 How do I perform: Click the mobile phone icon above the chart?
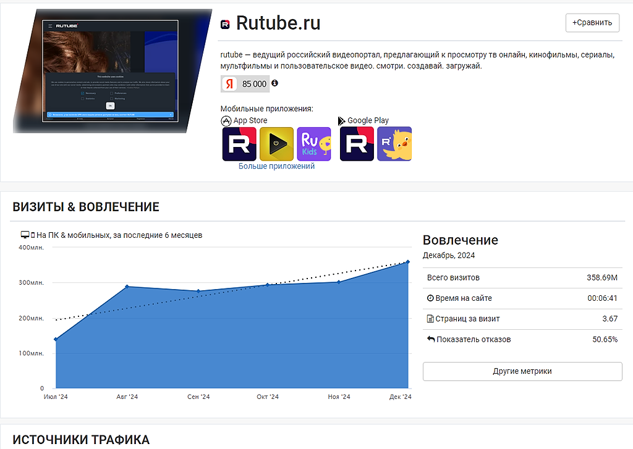point(33,235)
